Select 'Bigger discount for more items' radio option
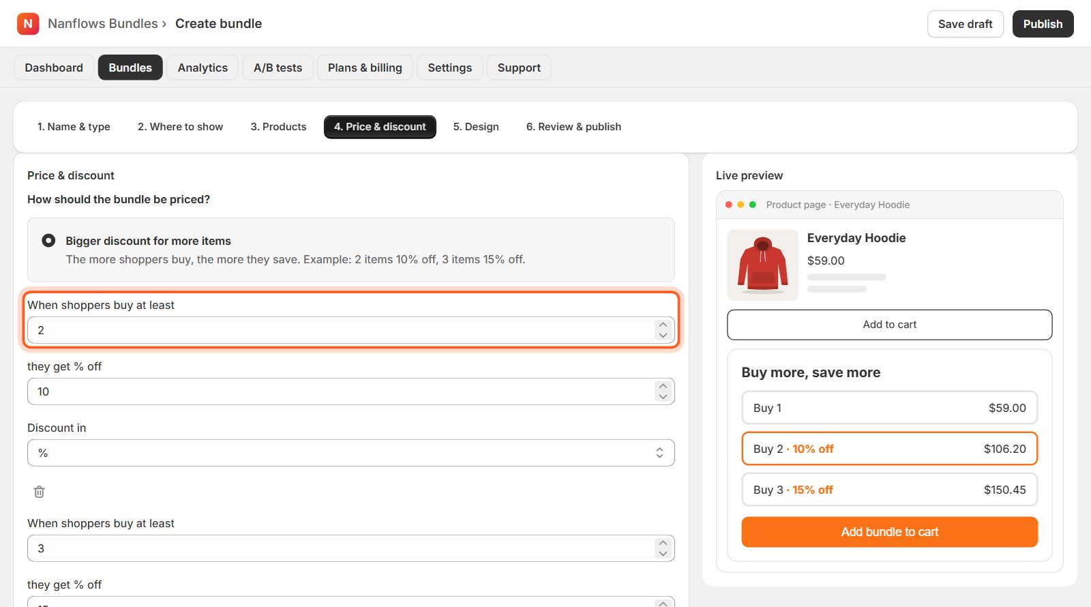 tap(48, 241)
